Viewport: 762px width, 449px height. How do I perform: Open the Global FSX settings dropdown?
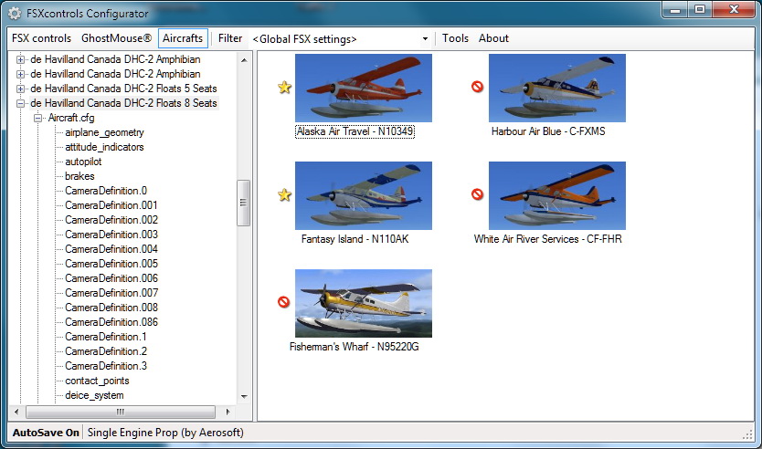pos(425,39)
